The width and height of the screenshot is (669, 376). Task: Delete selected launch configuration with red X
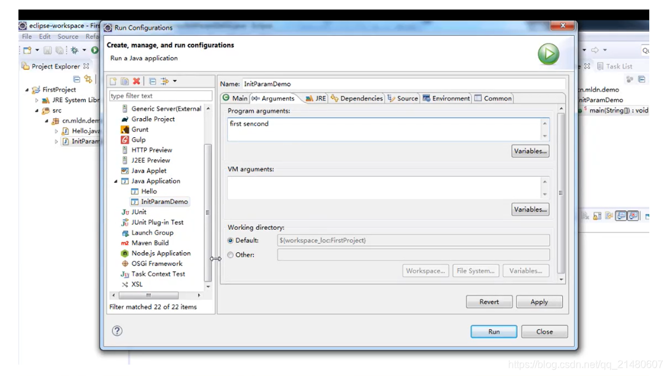pyautogui.click(x=137, y=81)
